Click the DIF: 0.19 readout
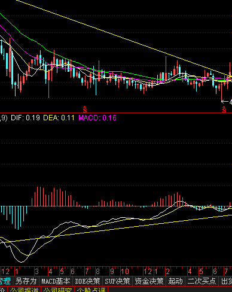232x292 pixels. pos(25,118)
